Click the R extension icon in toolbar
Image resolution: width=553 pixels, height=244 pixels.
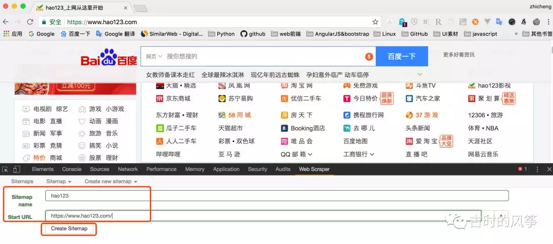pyautogui.click(x=438, y=22)
